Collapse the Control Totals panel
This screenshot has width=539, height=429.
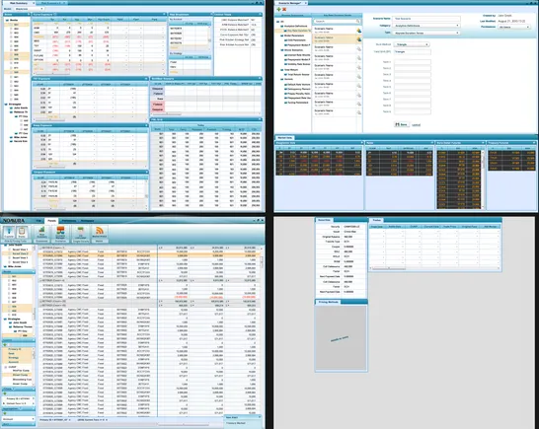coord(261,15)
